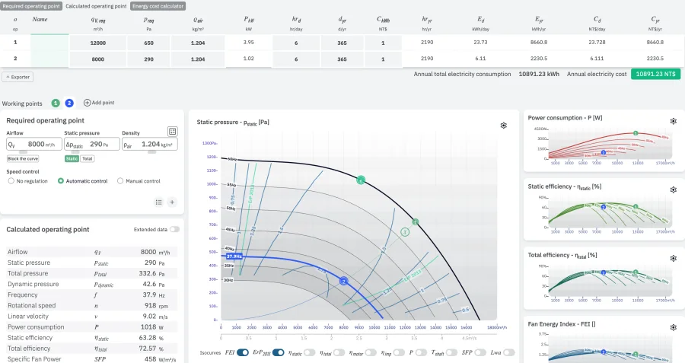Click row 1 power value 3.95
Screen dimensions: 685x363
249,43
